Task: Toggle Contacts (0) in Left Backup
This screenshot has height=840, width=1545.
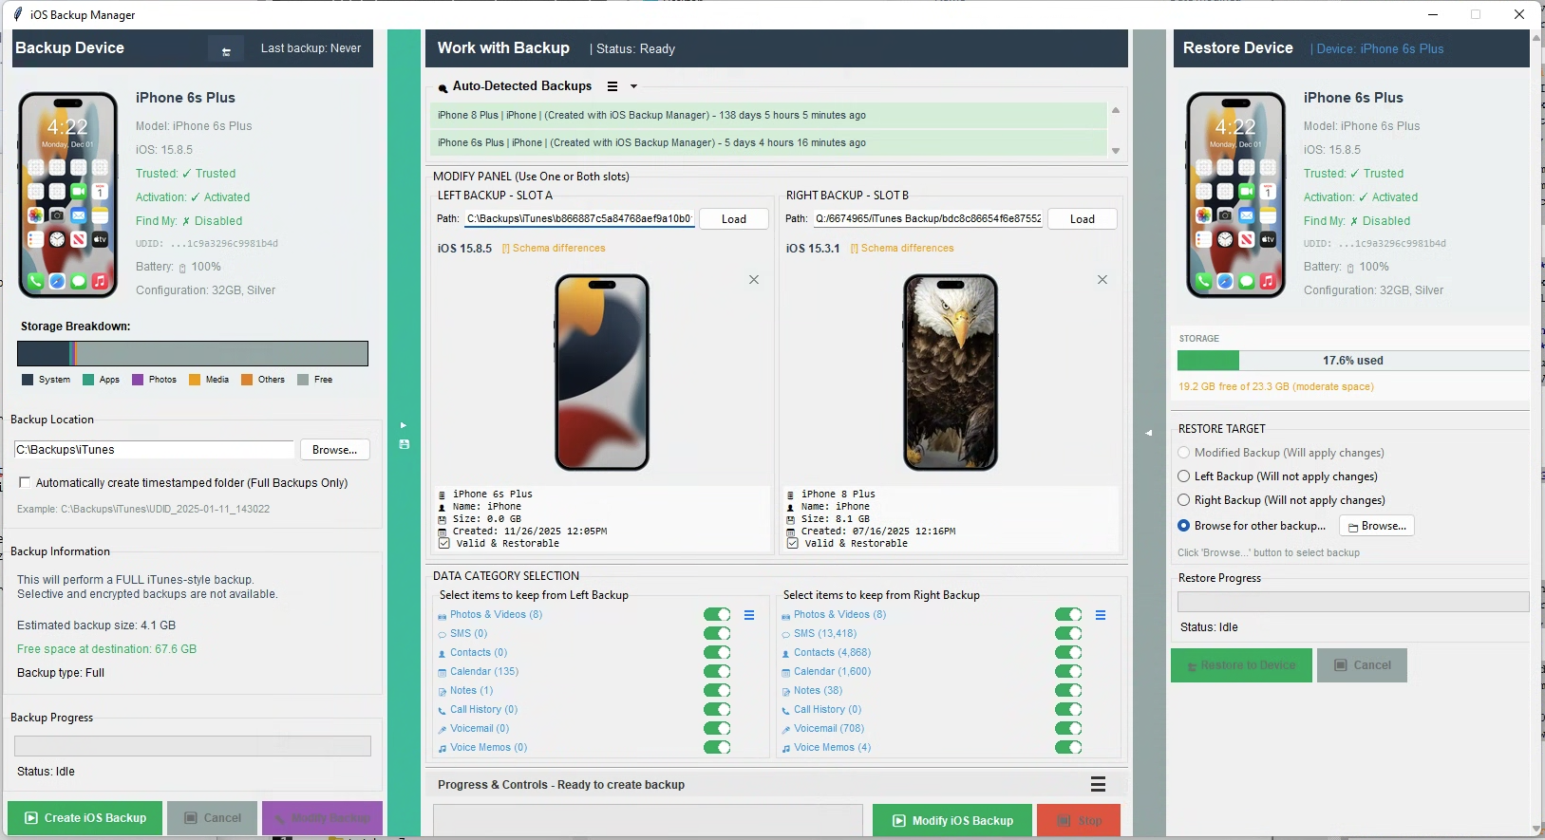Action: (x=717, y=653)
